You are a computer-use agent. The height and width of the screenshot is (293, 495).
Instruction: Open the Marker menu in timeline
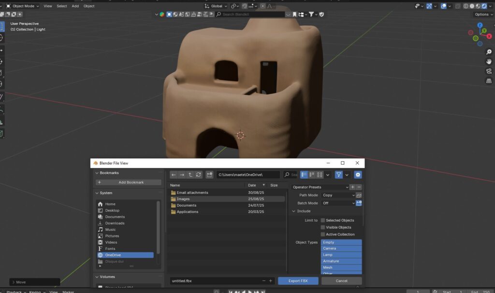click(x=68, y=292)
